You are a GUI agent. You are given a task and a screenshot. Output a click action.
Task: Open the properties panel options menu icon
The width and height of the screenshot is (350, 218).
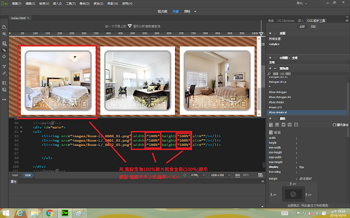click(262, 181)
